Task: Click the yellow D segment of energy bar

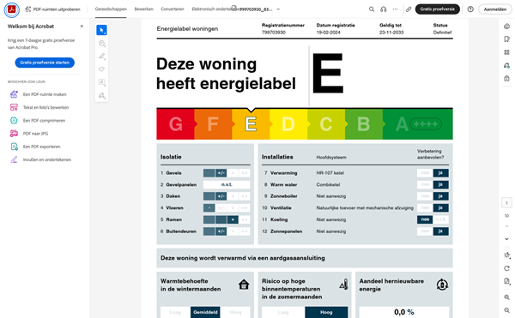Action: click(288, 124)
